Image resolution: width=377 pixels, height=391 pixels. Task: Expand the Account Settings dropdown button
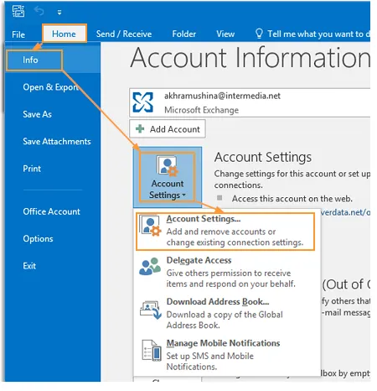168,177
